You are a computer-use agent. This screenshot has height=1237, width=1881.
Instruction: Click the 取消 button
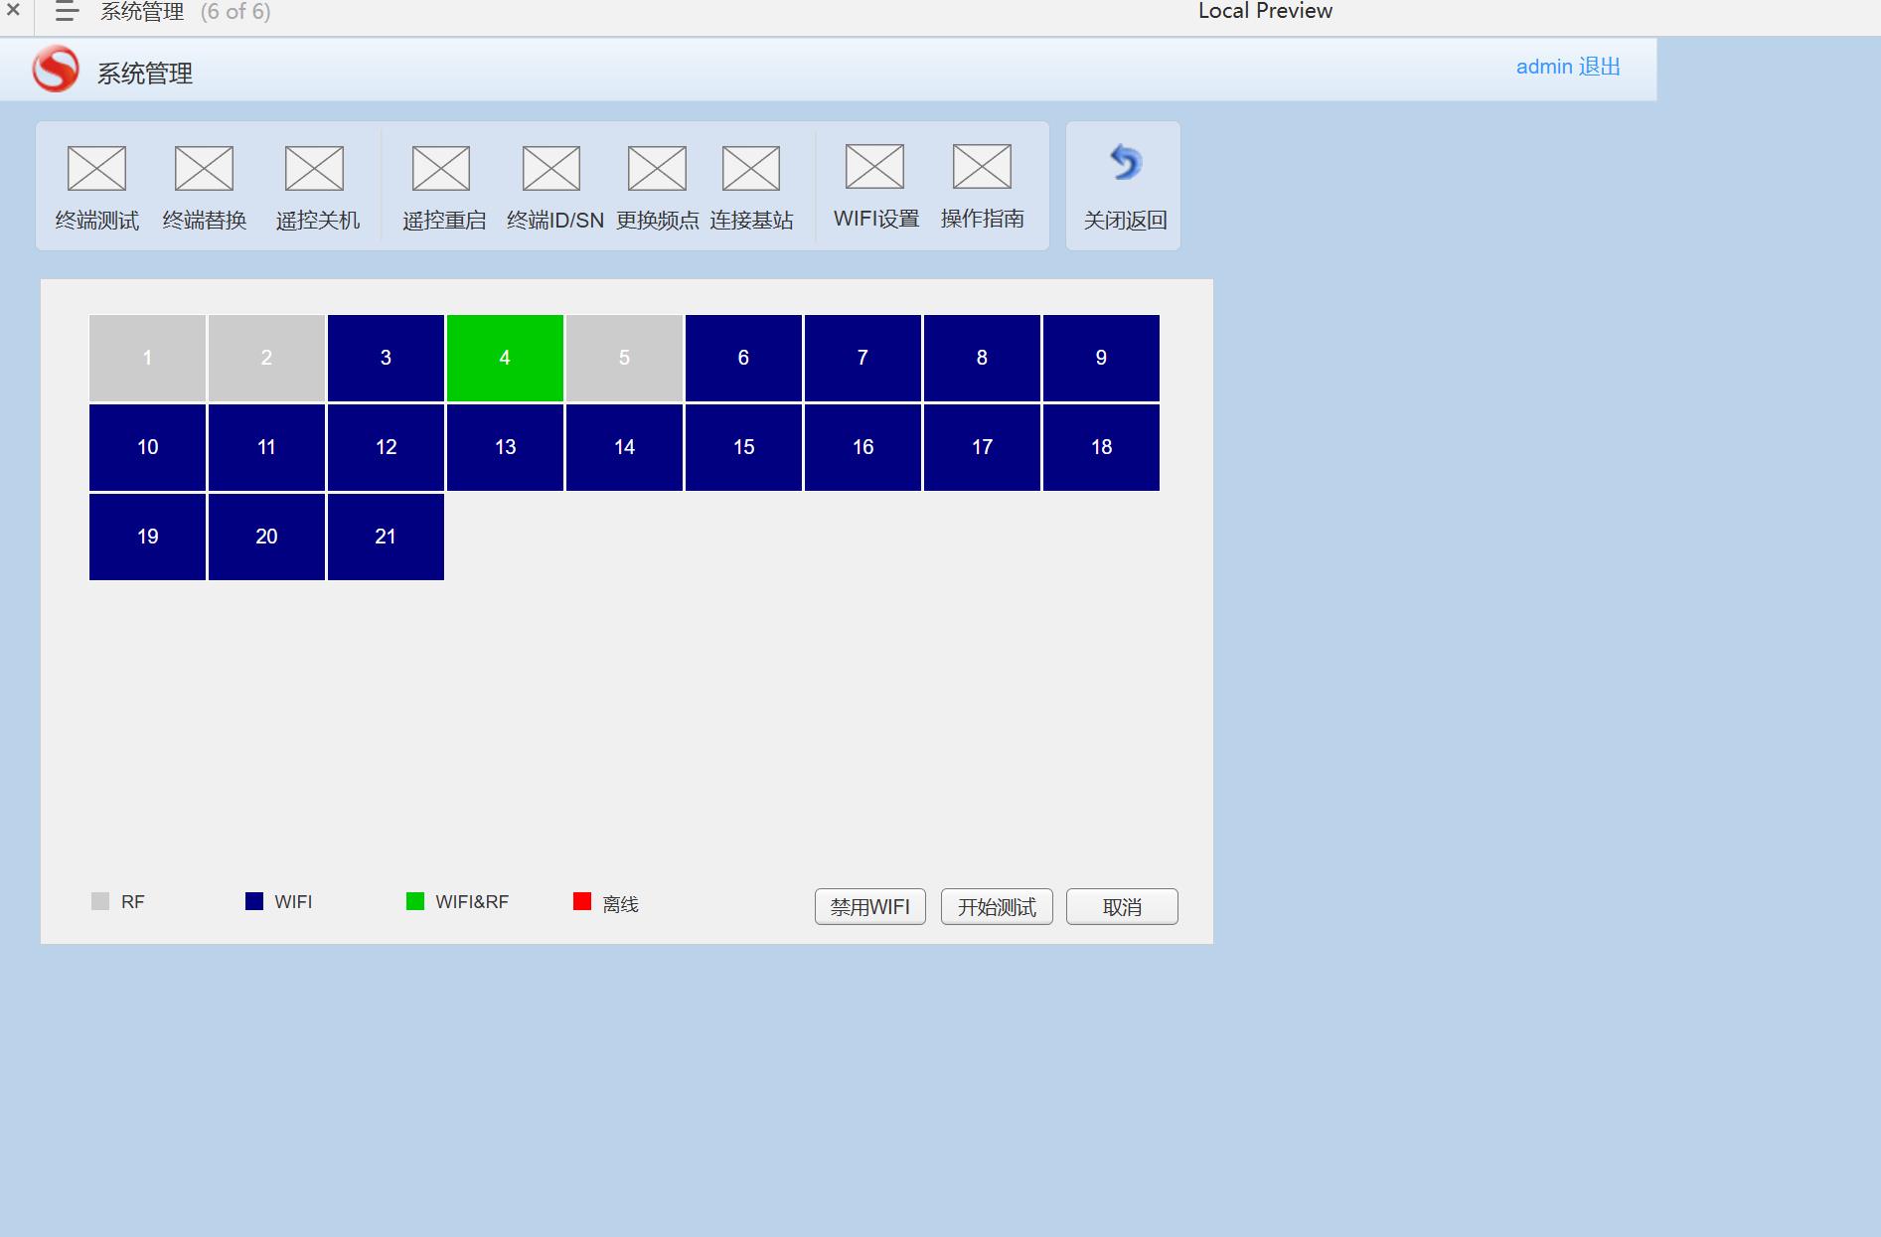click(1122, 907)
